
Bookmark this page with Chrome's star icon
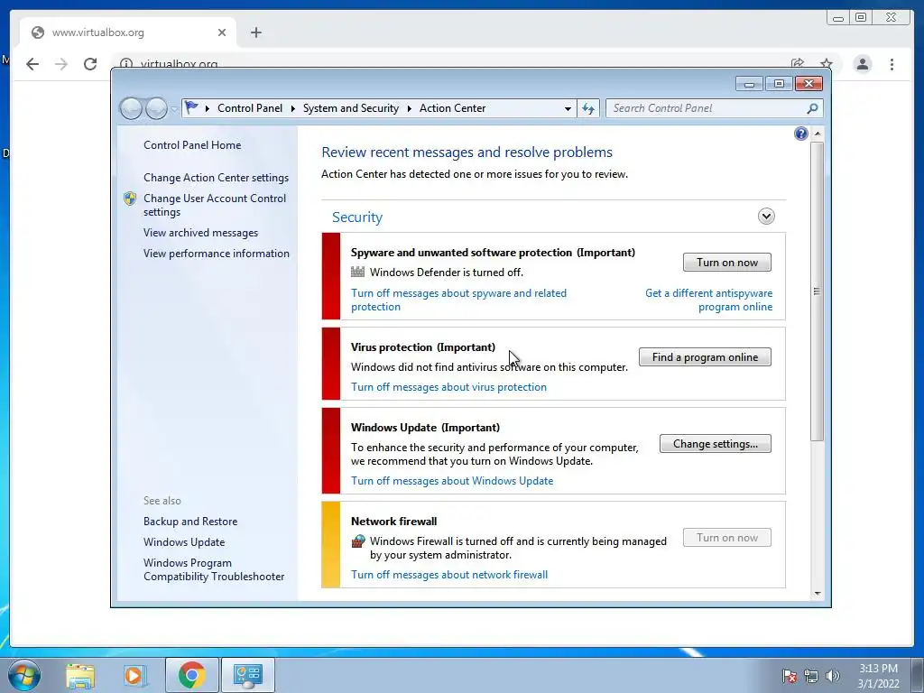827,63
